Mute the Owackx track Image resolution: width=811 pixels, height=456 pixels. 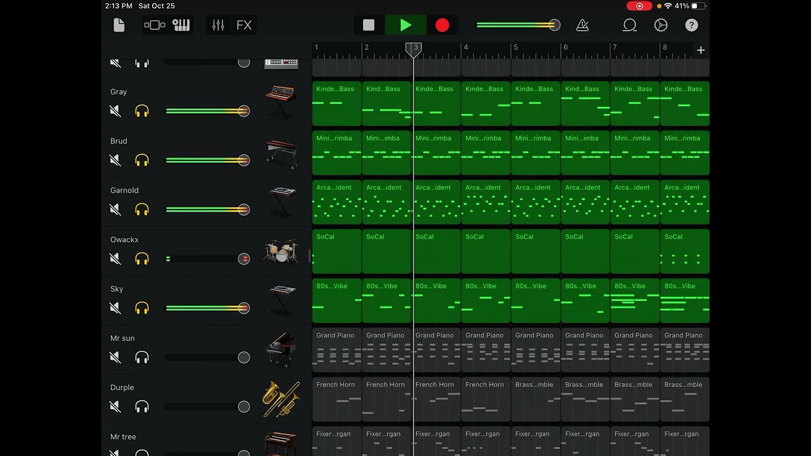(x=115, y=259)
